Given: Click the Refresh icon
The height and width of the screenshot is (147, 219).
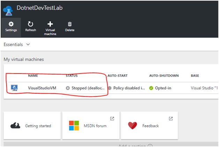Looking at the screenshot, I should tap(30, 24).
